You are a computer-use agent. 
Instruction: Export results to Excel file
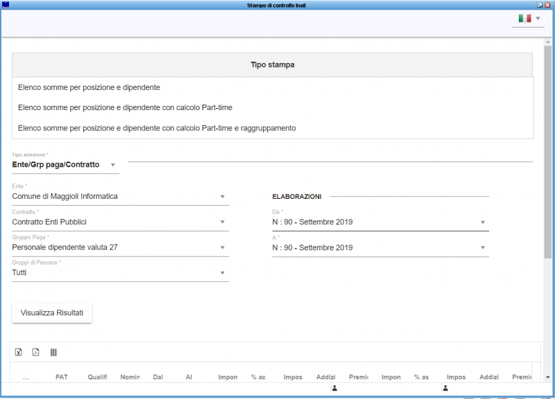point(19,352)
